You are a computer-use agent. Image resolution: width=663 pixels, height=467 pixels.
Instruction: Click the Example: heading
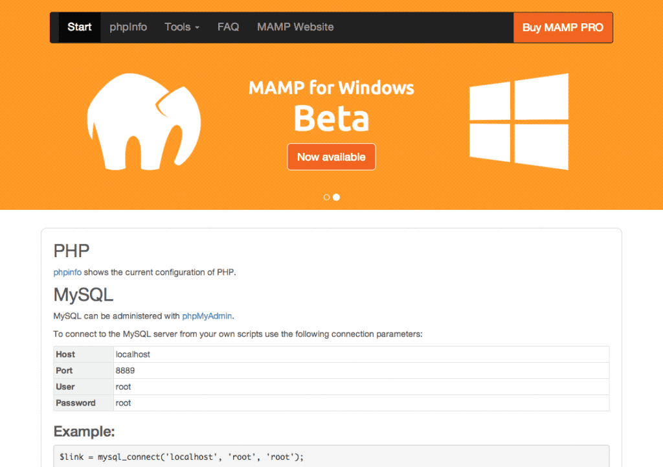84,431
